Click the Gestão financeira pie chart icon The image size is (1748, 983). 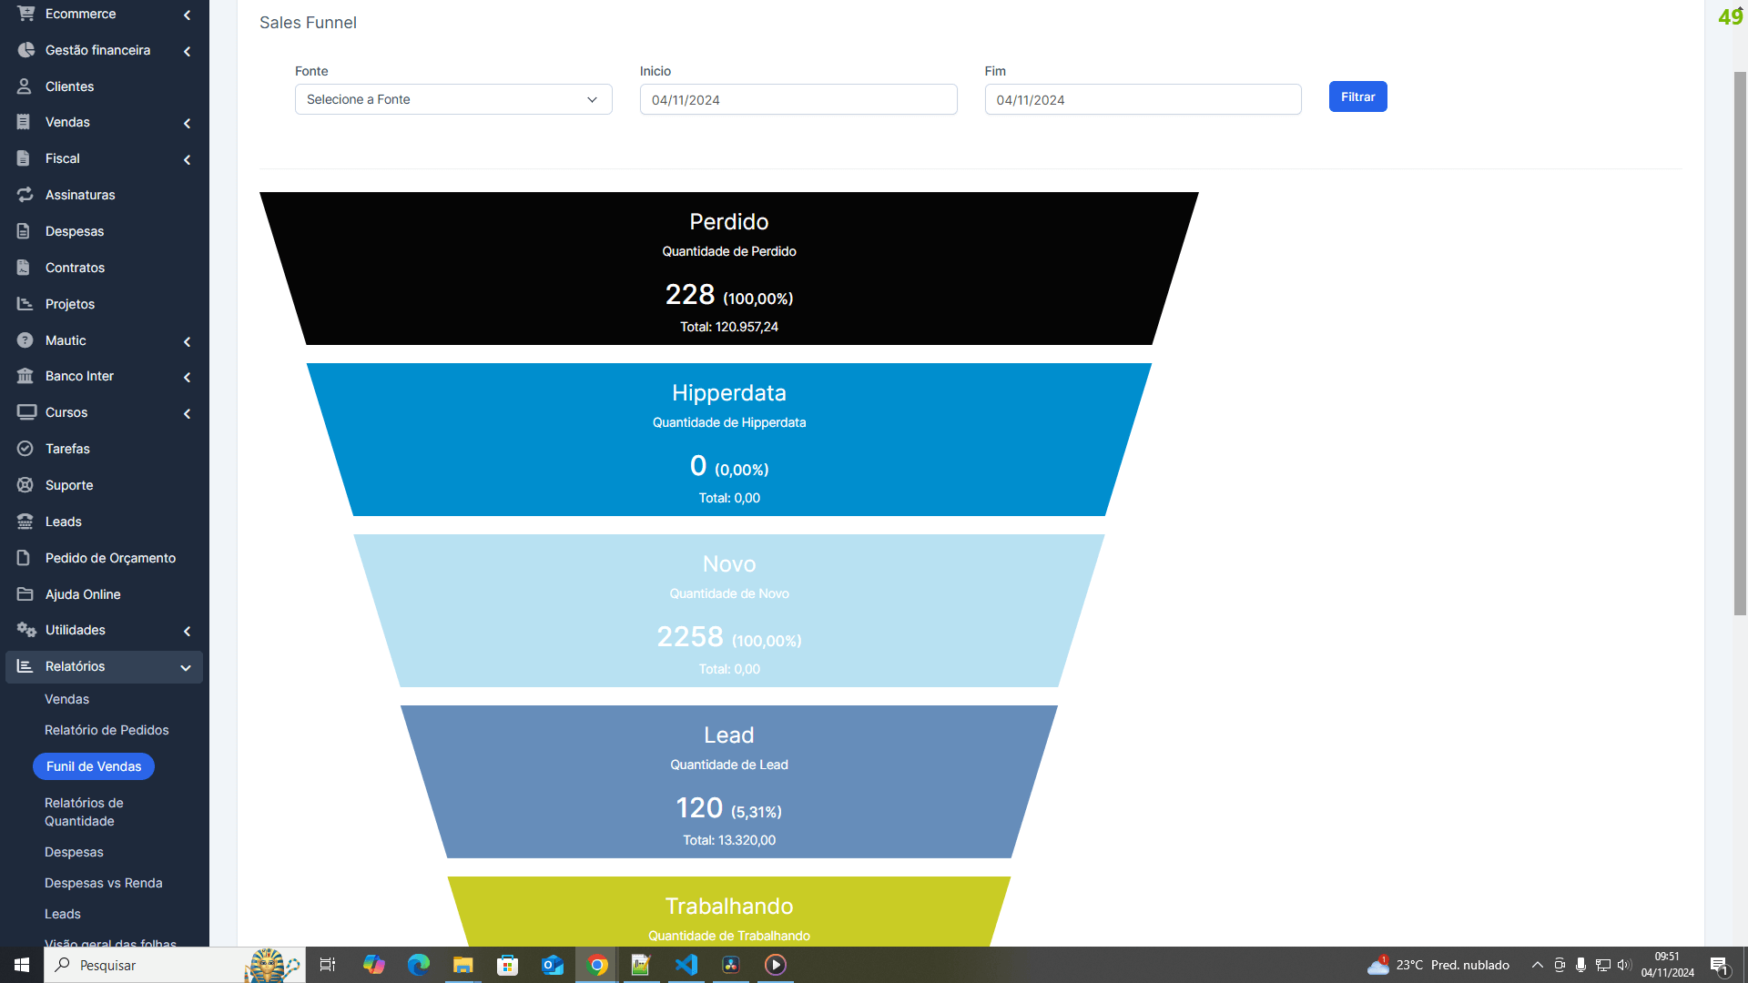(x=25, y=50)
